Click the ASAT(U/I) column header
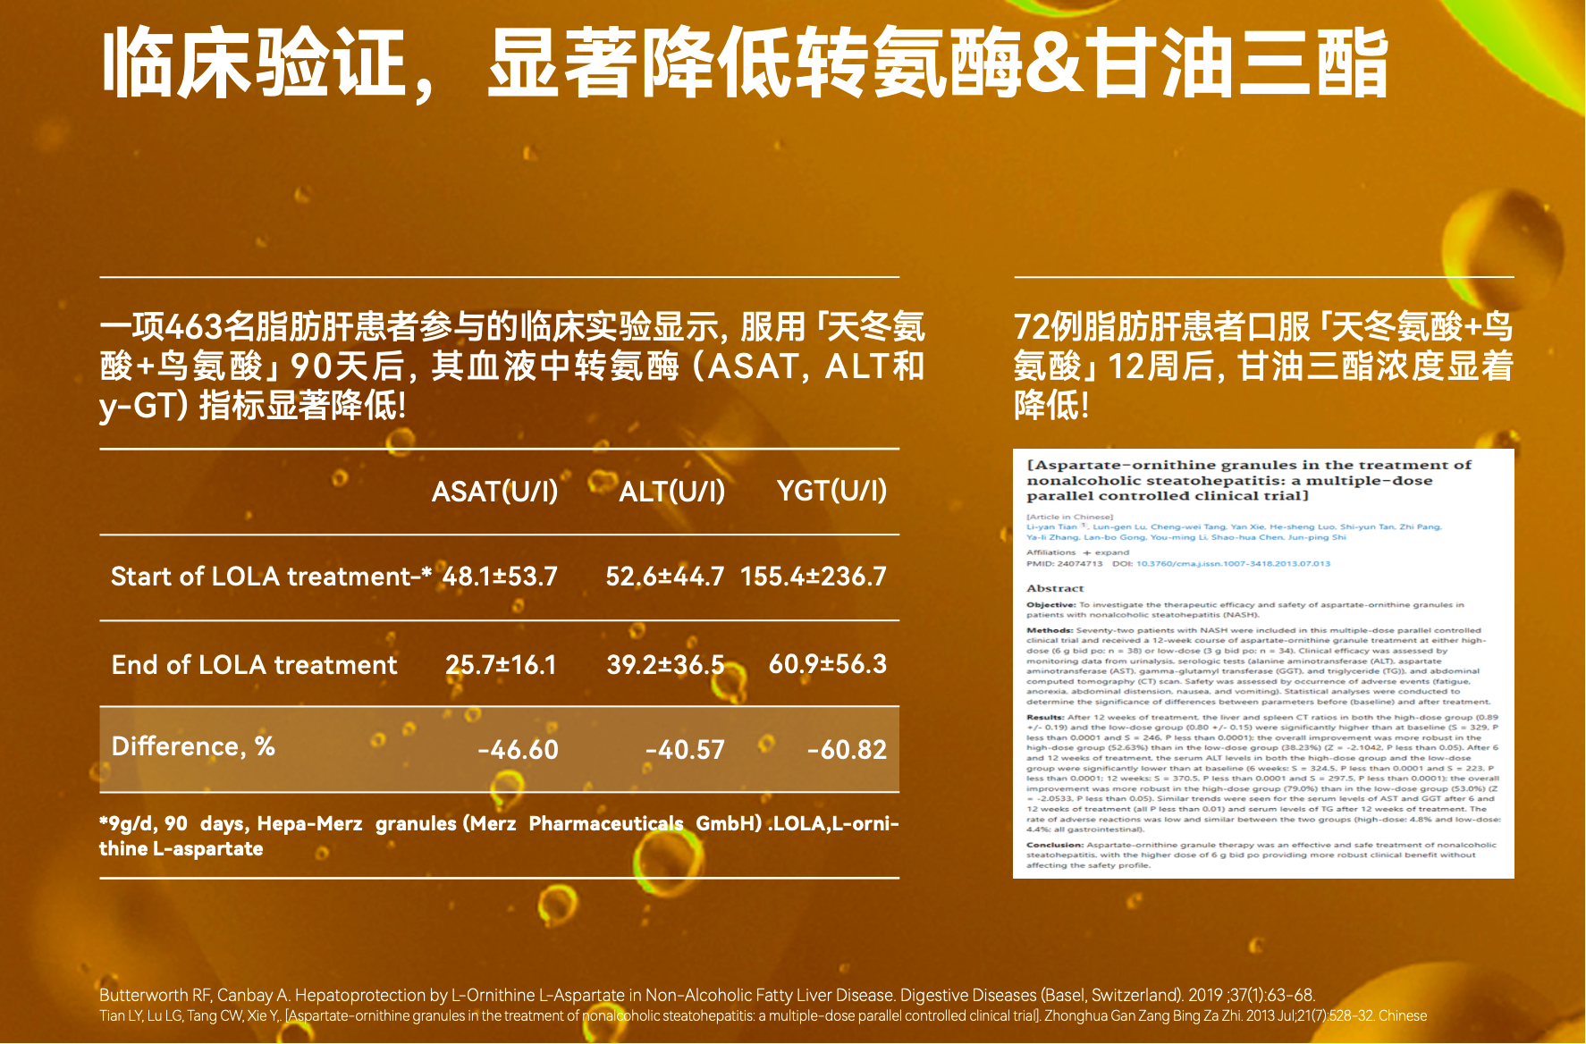This screenshot has height=1044, width=1586. pyautogui.click(x=494, y=492)
